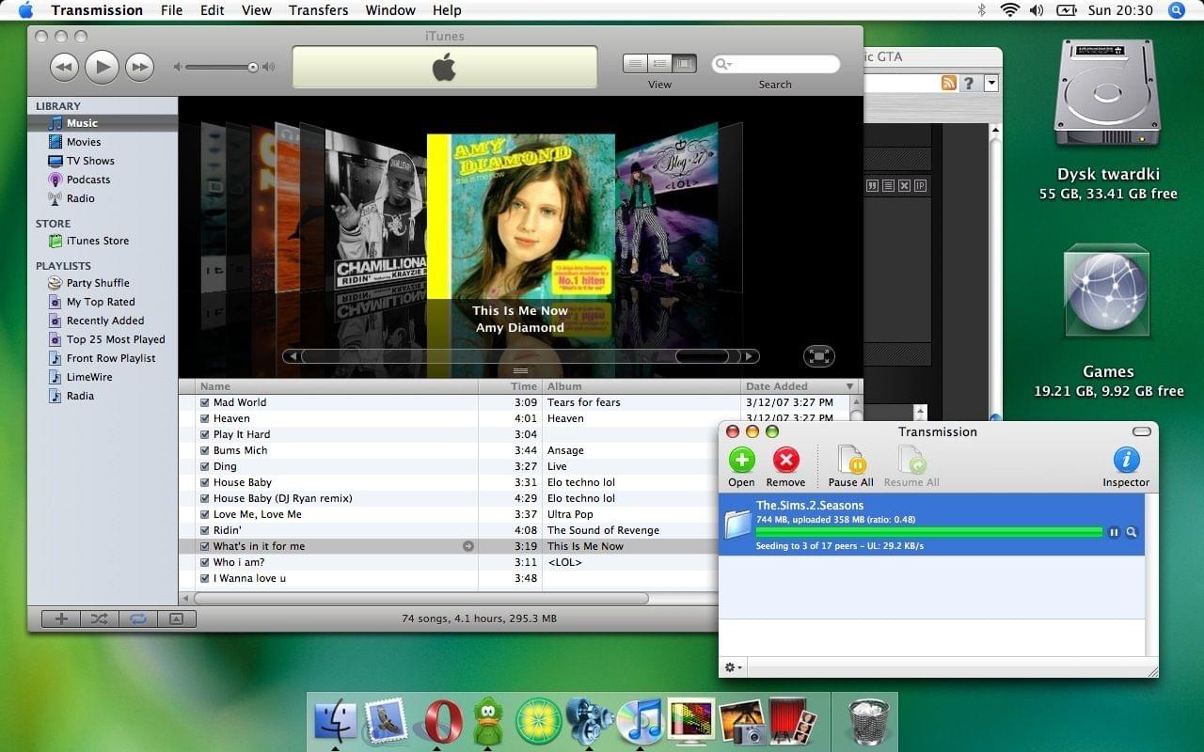Uncheck the Heaven song checkbox
This screenshot has height=752, width=1204.
coord(205,418)
